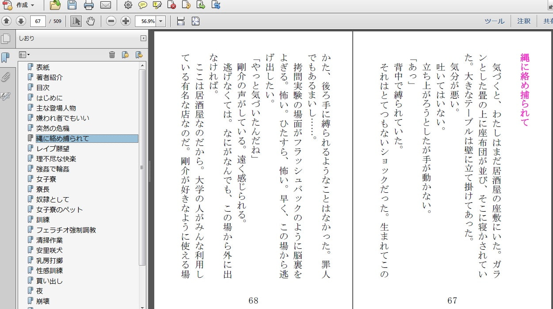Activate the text selection arrow tool
The width and height of the screenshot is (553, 309).
(76, 21)
